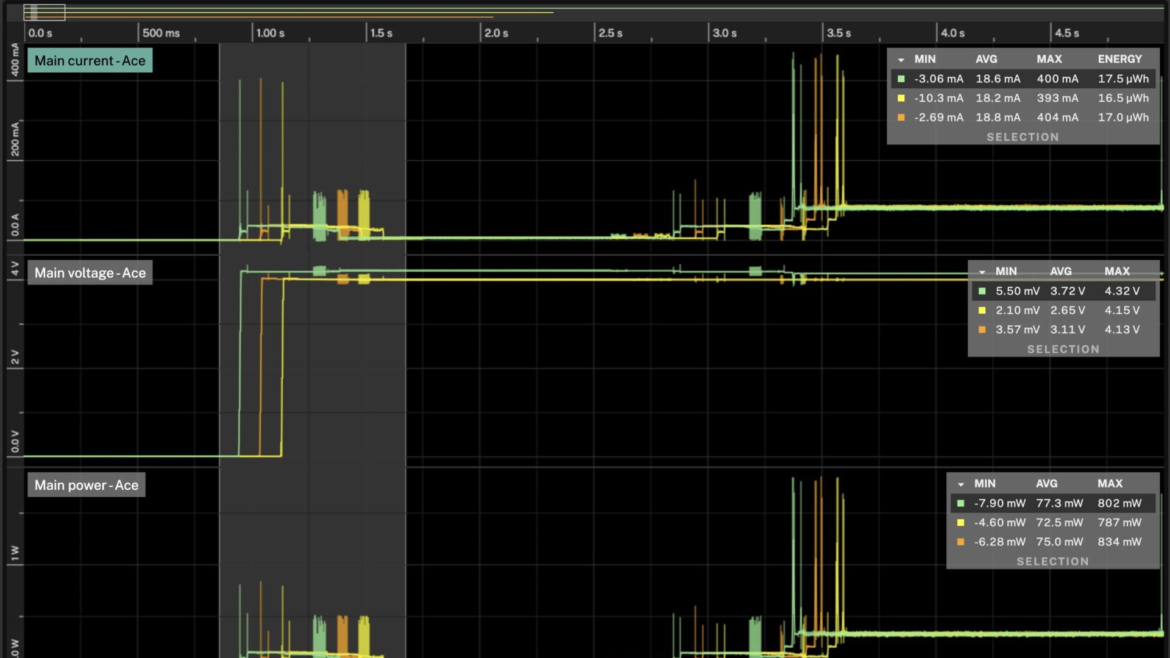The image size is (1170, 658).
Task: Click green swatch in voltage statistics panel
Action: coord(982,291)
